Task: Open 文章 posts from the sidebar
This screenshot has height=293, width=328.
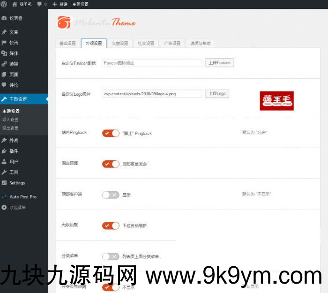Action: tap(14, 32)
